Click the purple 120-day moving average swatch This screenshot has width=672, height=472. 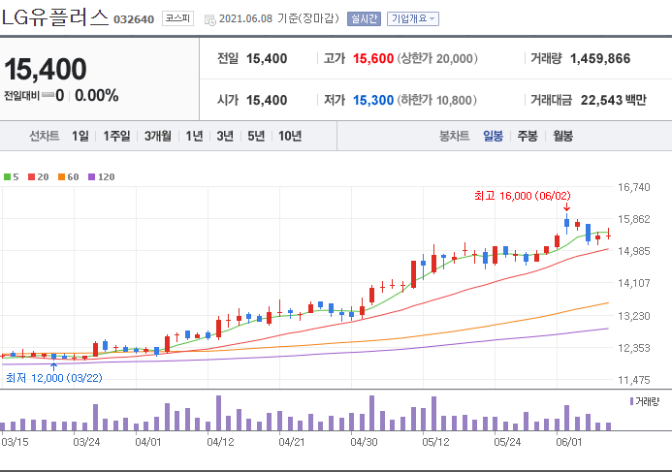coord(91,177)
